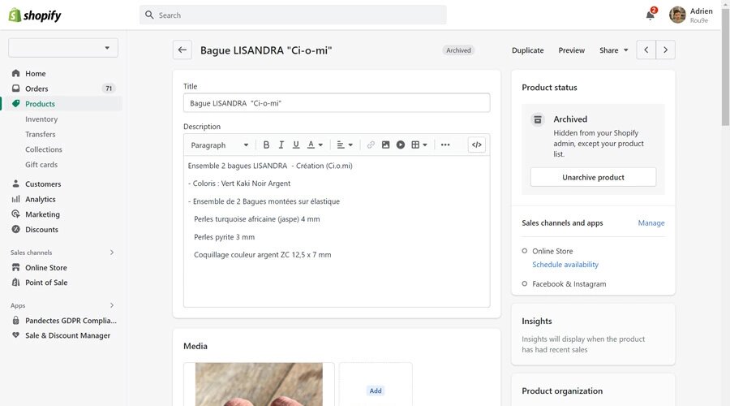This screenshot has width=730, height=406.
Task: Go to the previous product
Action: point(646,50)
